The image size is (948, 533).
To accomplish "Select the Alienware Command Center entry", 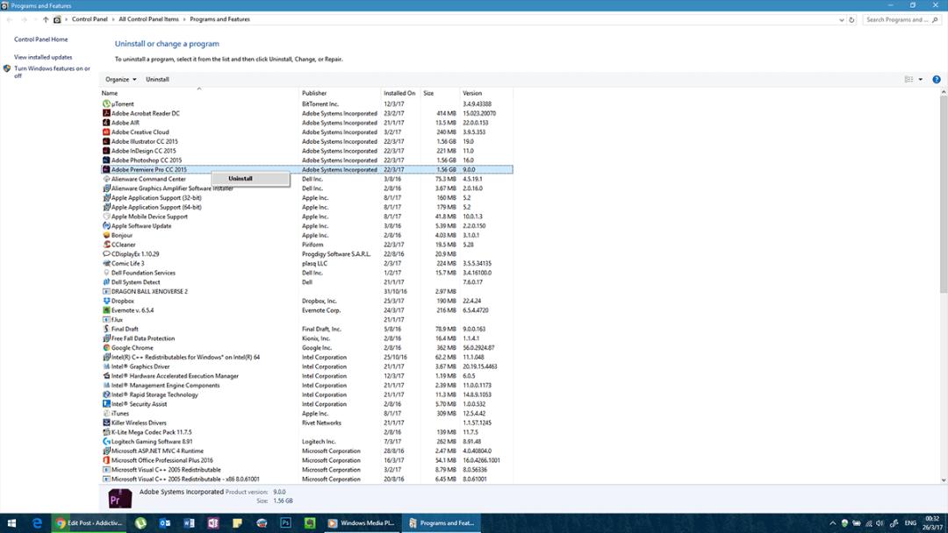I will click(306, 179).
